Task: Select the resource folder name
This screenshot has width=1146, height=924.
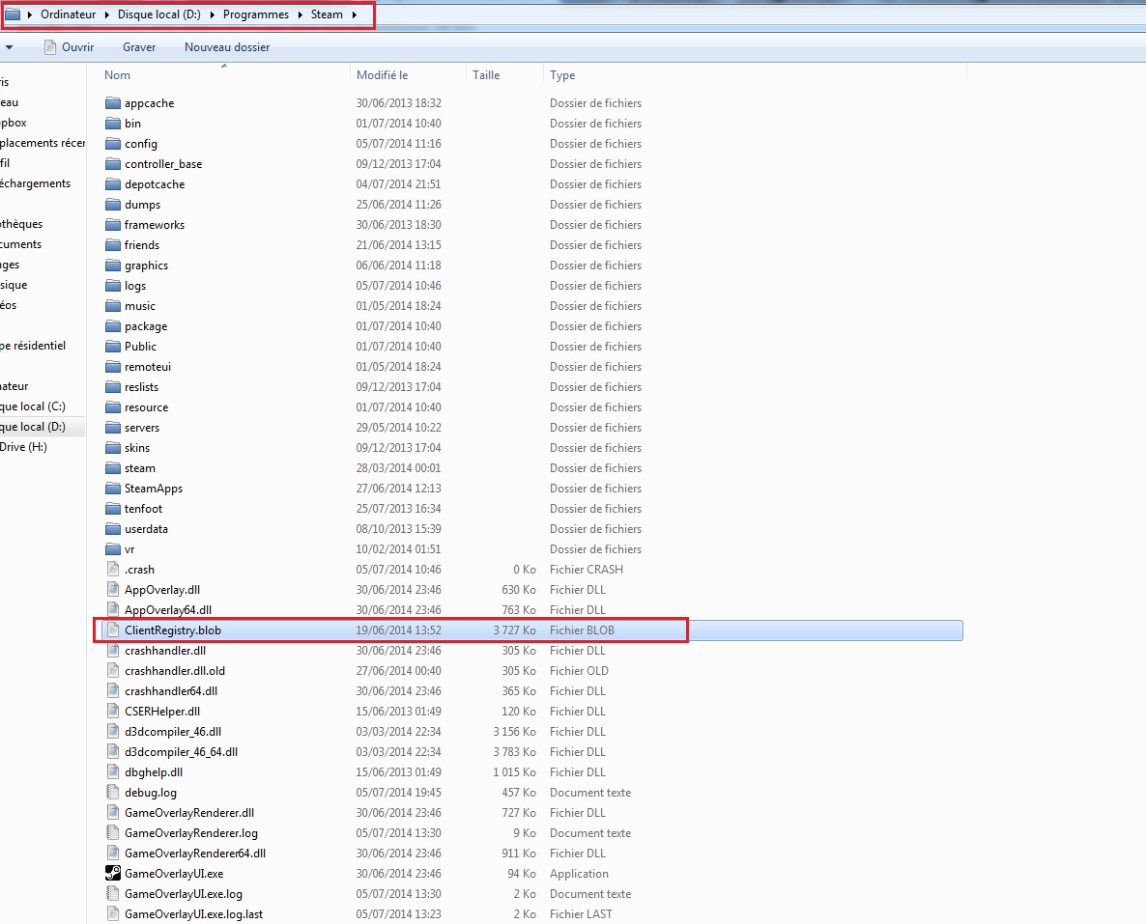Action: click(146, 407)
